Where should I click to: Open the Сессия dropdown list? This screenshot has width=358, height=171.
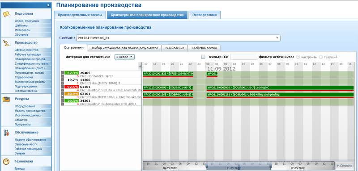click(x=277, y=38)
